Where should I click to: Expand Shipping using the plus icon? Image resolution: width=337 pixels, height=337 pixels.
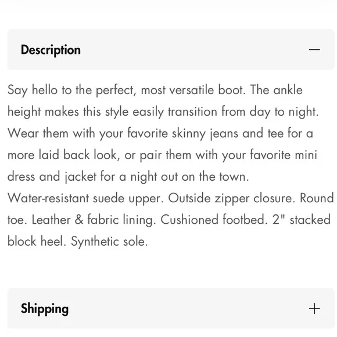314,309
